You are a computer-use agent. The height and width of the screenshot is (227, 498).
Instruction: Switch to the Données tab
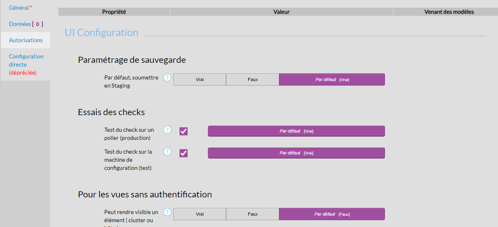(x=20, y=24)
